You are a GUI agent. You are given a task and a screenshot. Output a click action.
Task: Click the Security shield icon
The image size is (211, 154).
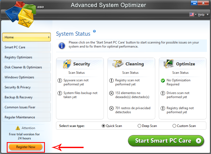[x=67, y=64]
